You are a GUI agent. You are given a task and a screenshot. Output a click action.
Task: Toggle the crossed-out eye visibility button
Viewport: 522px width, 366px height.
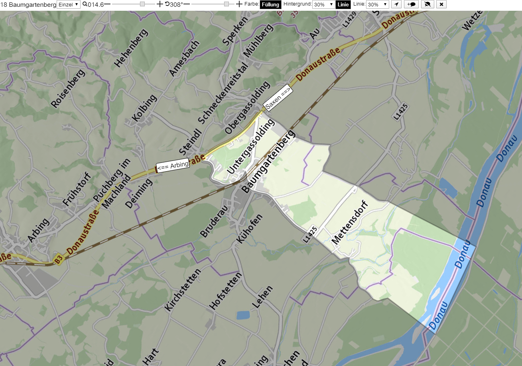pos(427,4)
